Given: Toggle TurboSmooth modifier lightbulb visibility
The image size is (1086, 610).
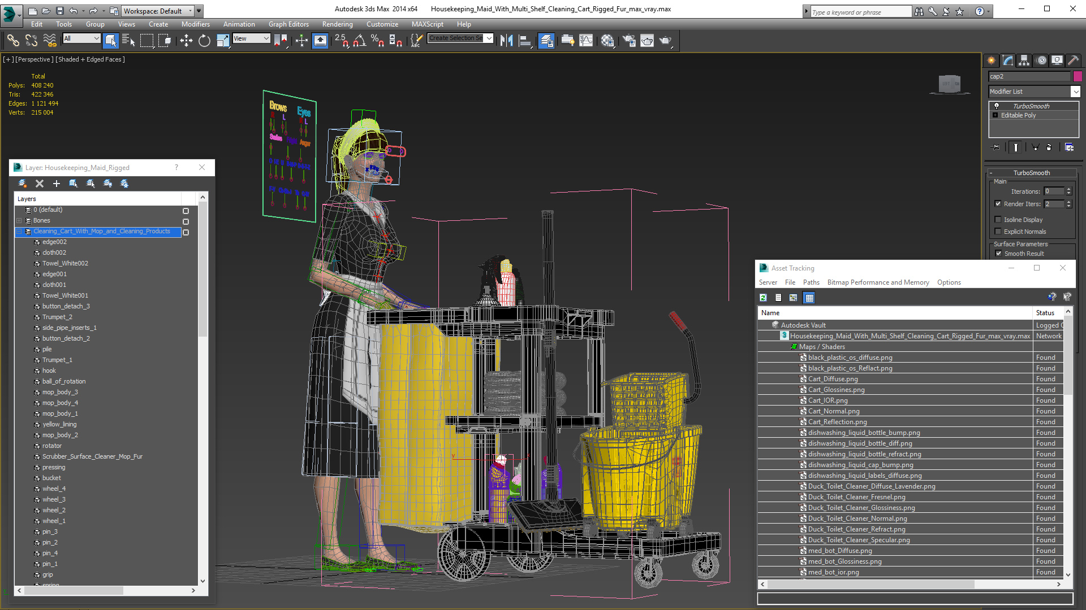Looking at the screenshot, I should (x=997, y=106).
